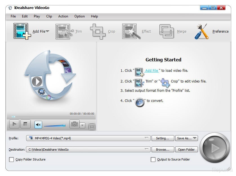Check Output to Source Folder option

pos(153,160)
